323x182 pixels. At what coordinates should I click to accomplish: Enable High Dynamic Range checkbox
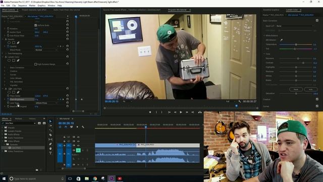[x=36, y=64]
